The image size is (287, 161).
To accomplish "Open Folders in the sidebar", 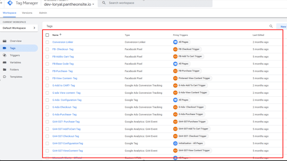I will pos(14,69).
